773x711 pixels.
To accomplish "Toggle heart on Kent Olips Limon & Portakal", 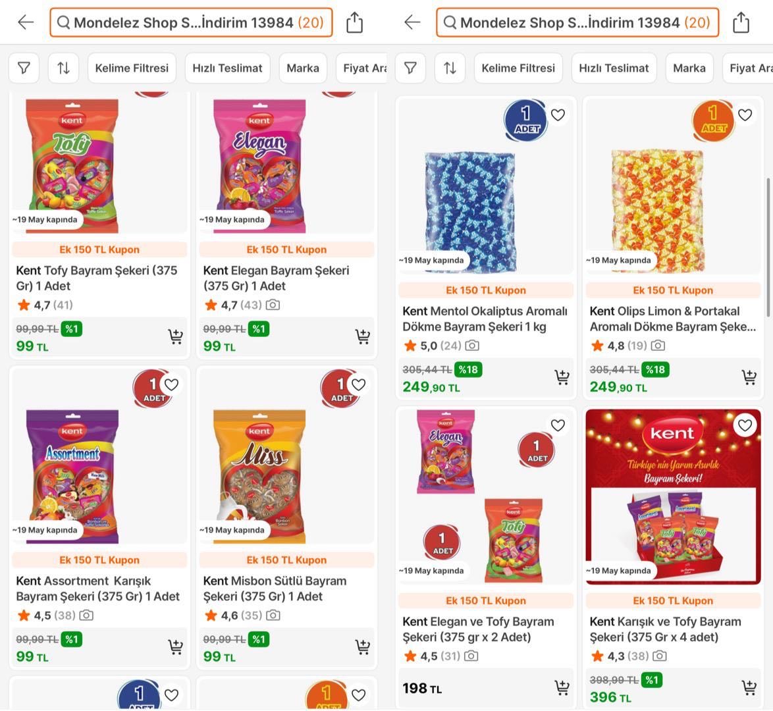I will (745, 115).
